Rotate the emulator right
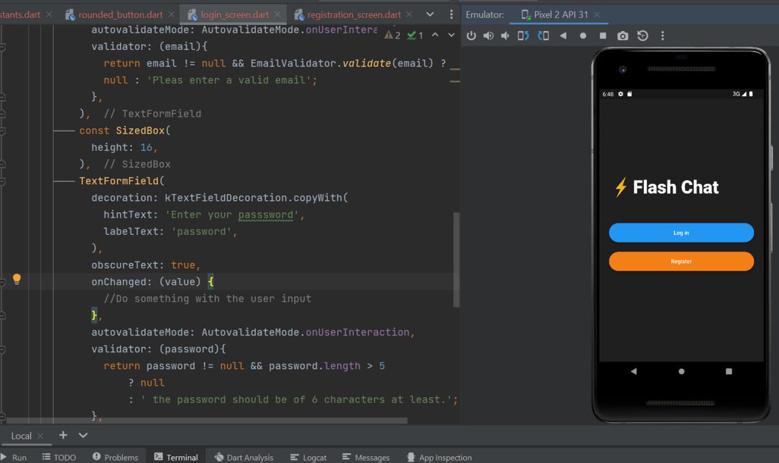This screenshot has height=463, width=779. (543, 36)
